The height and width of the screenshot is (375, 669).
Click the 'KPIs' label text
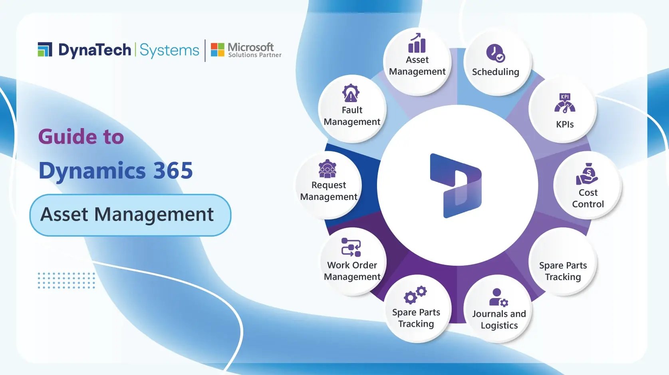click(565, 124)
